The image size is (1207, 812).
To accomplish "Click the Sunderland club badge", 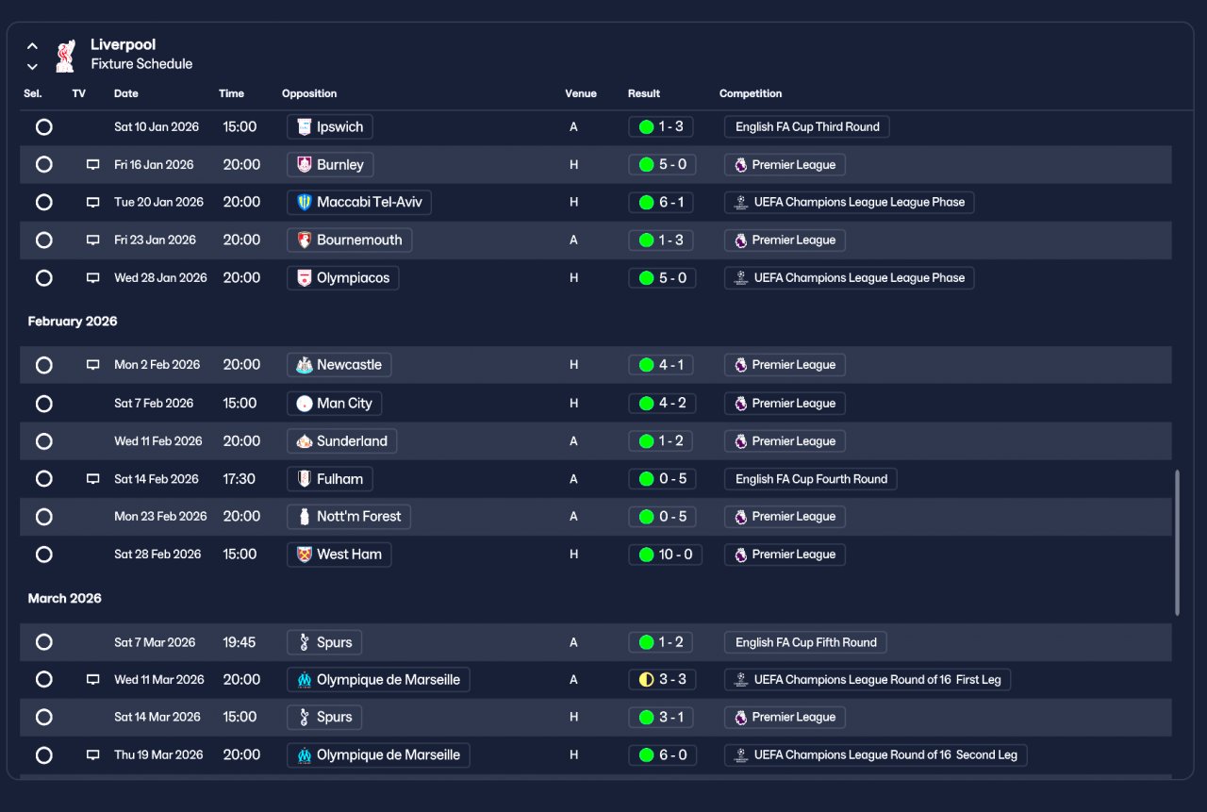I will (304, 441).
